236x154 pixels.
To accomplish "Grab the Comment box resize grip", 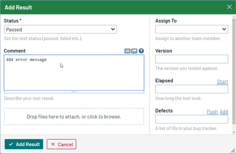I will (74, 92).
